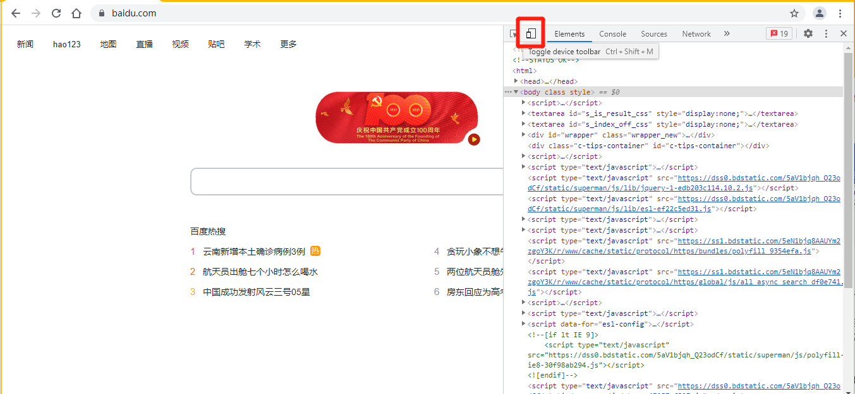Close the DevTools panel

[x=844, y=33]
